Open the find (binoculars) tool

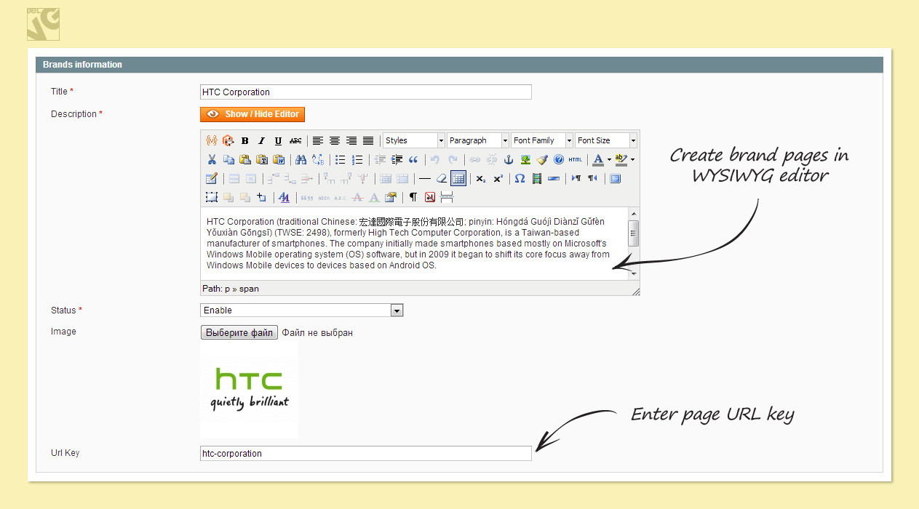[x=301, y=160]
